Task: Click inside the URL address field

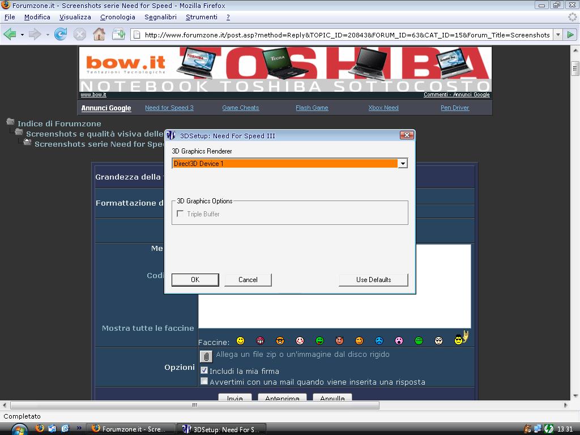Action: tap(347, 35)
